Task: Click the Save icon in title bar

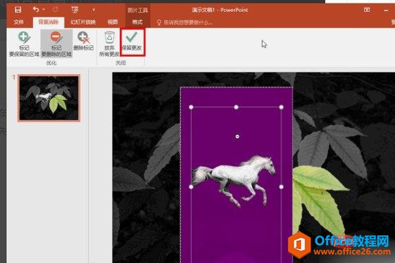Action: click(18, 10)
